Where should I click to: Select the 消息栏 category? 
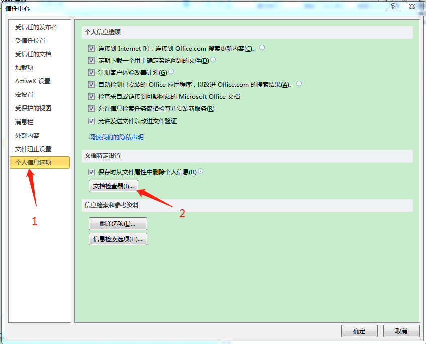[24, 122]
